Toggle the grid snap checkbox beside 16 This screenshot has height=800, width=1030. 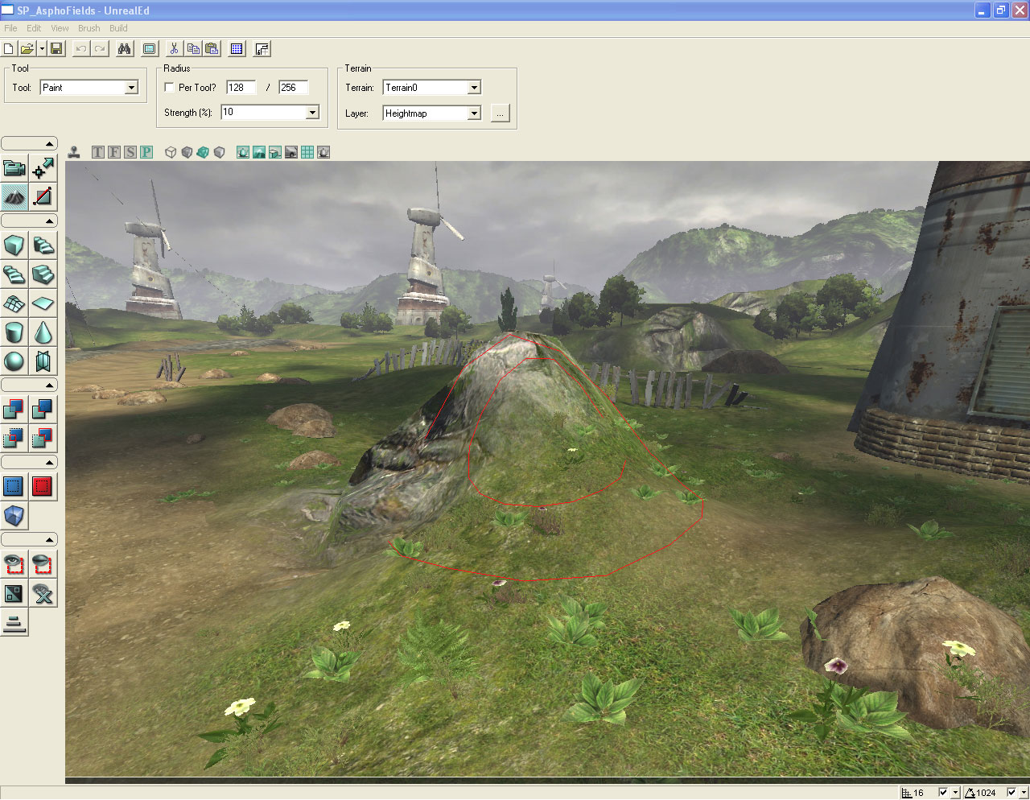[943, 793]
